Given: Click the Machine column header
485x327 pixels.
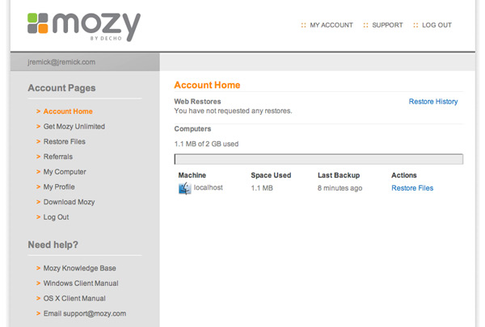Looking at the screenshot, I should pyautogui.click(x=192, y=175).
